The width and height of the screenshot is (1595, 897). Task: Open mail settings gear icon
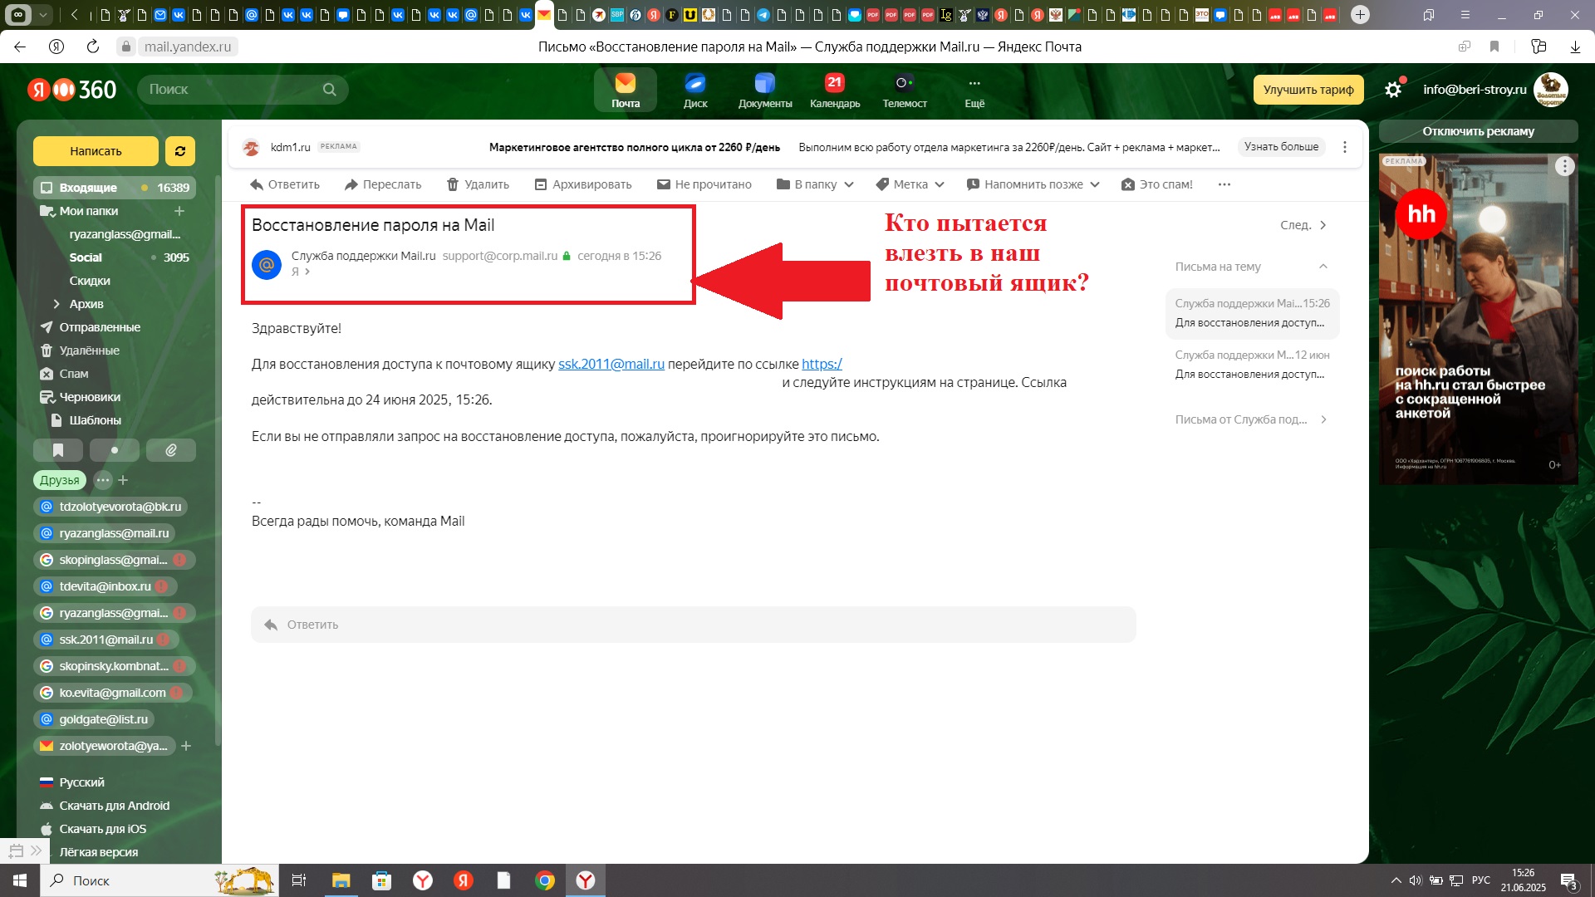pyautogui.click(x=1393, y=90)
